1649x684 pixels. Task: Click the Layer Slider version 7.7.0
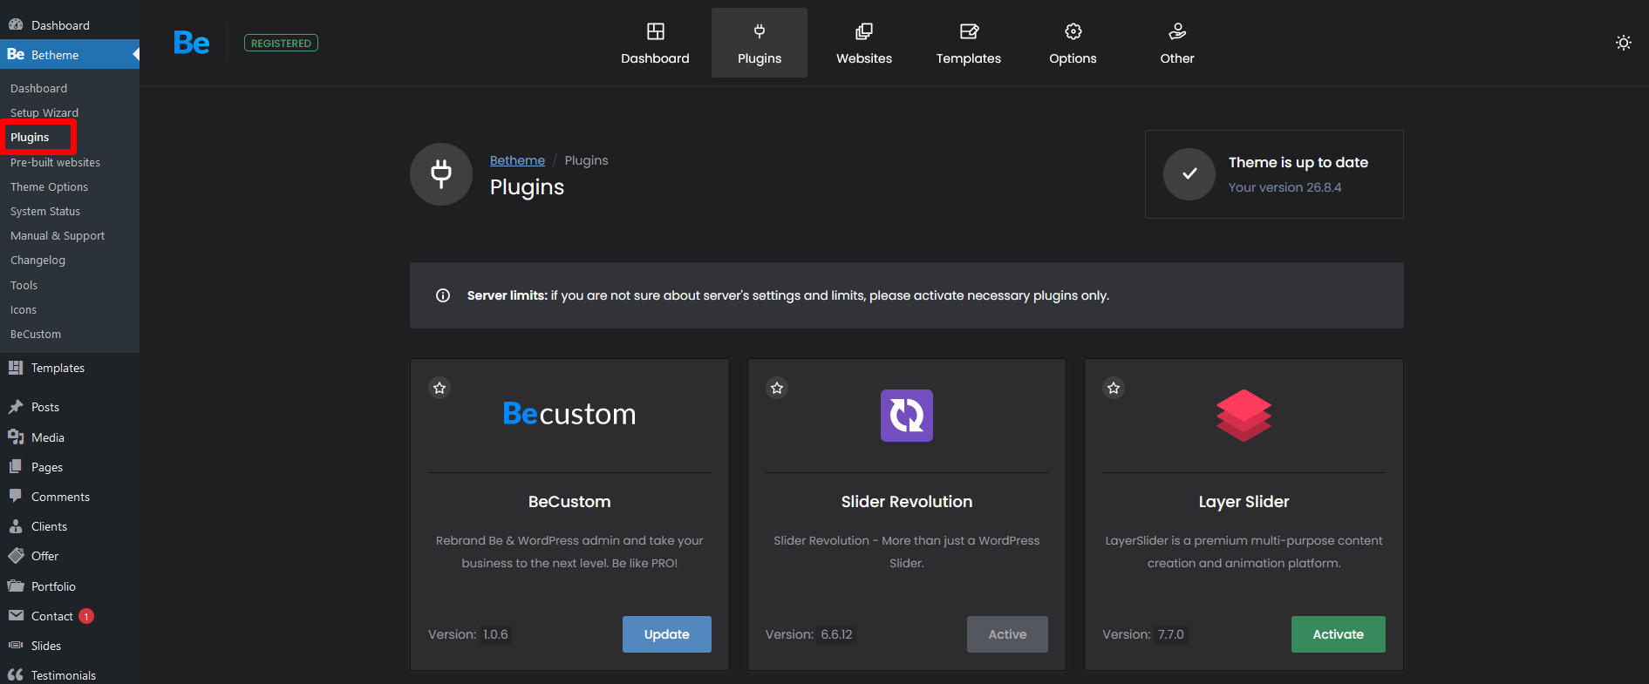pyautogui.click(x=1171, y=634)
